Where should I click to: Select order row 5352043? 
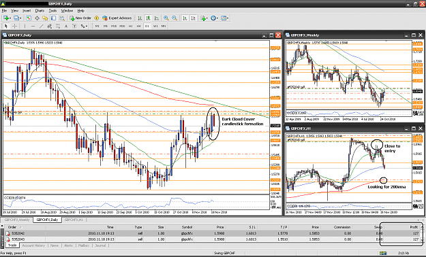pos(212,239)
